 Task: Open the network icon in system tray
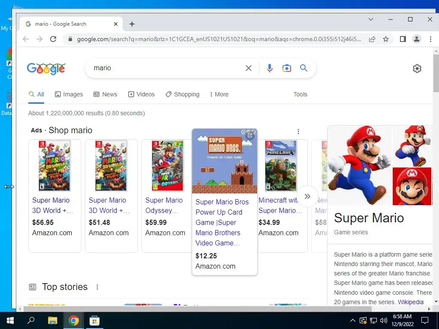[373, 320]
